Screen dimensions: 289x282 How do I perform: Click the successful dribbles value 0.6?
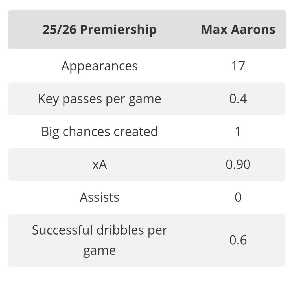point(238,240)
